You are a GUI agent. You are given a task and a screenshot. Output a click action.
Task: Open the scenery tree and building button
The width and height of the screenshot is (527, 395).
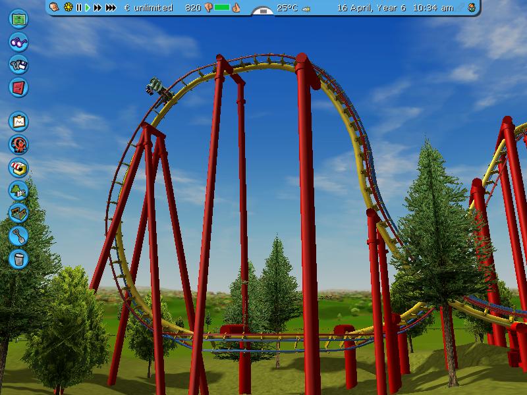18,190
